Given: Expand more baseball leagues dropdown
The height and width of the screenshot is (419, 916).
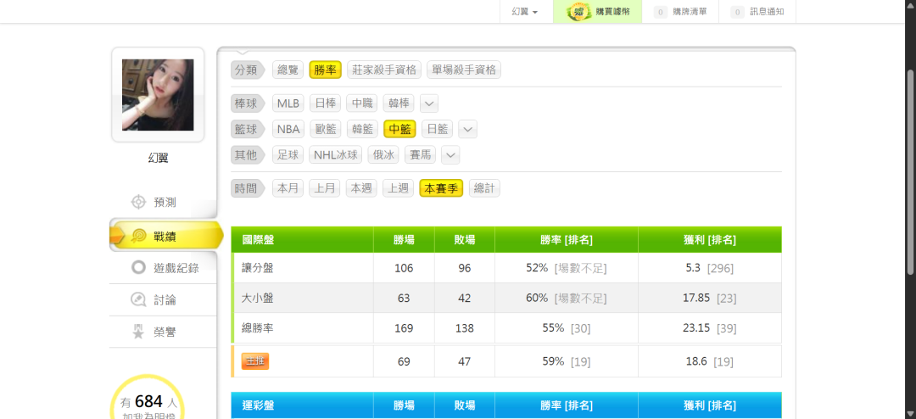Looking at the screenshot, I should (429, 103).
